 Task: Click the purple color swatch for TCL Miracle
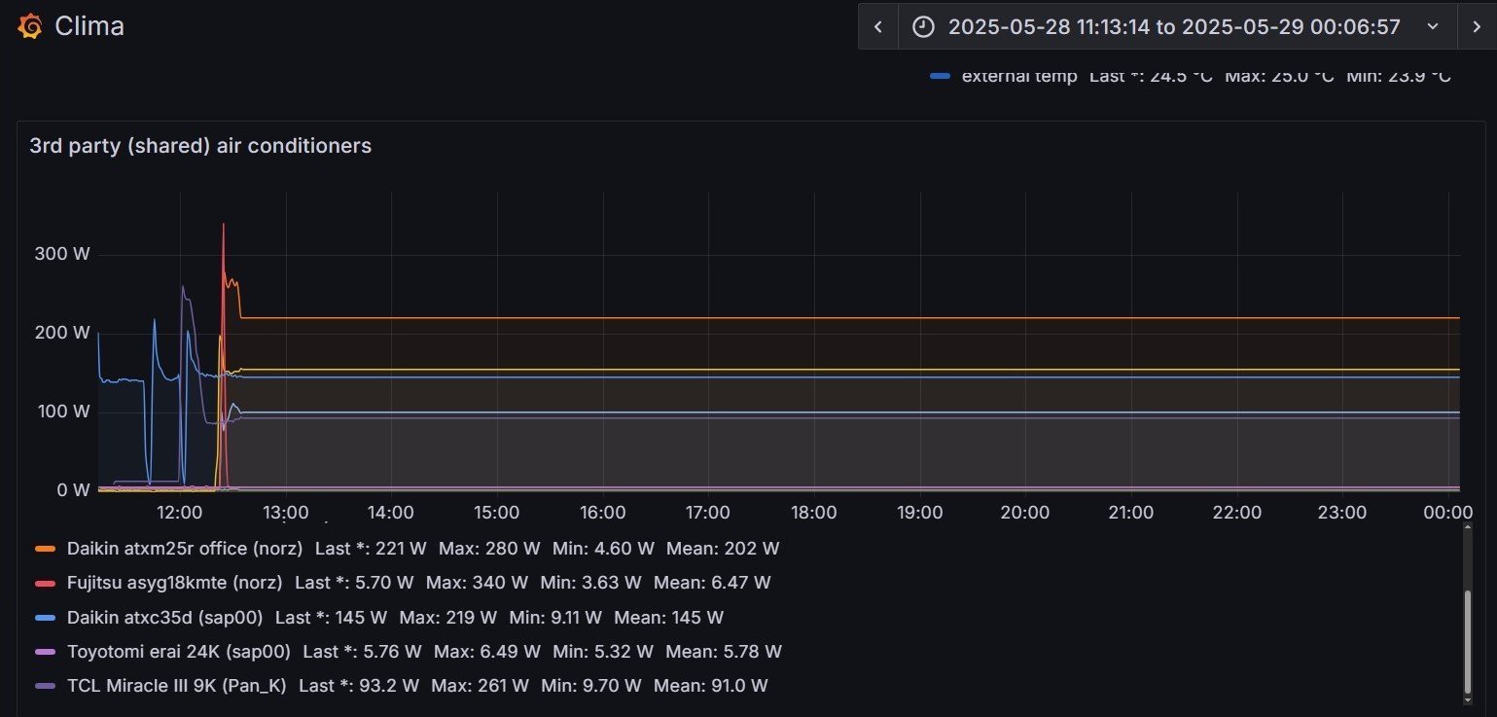(46, 685)
